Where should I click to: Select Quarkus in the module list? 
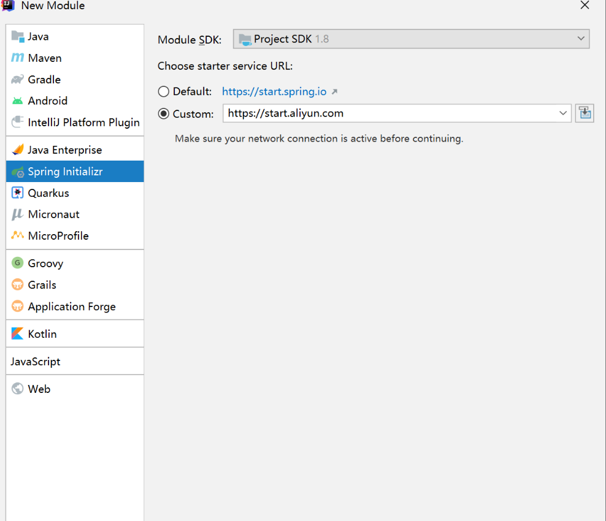click(x=75, y=192)
